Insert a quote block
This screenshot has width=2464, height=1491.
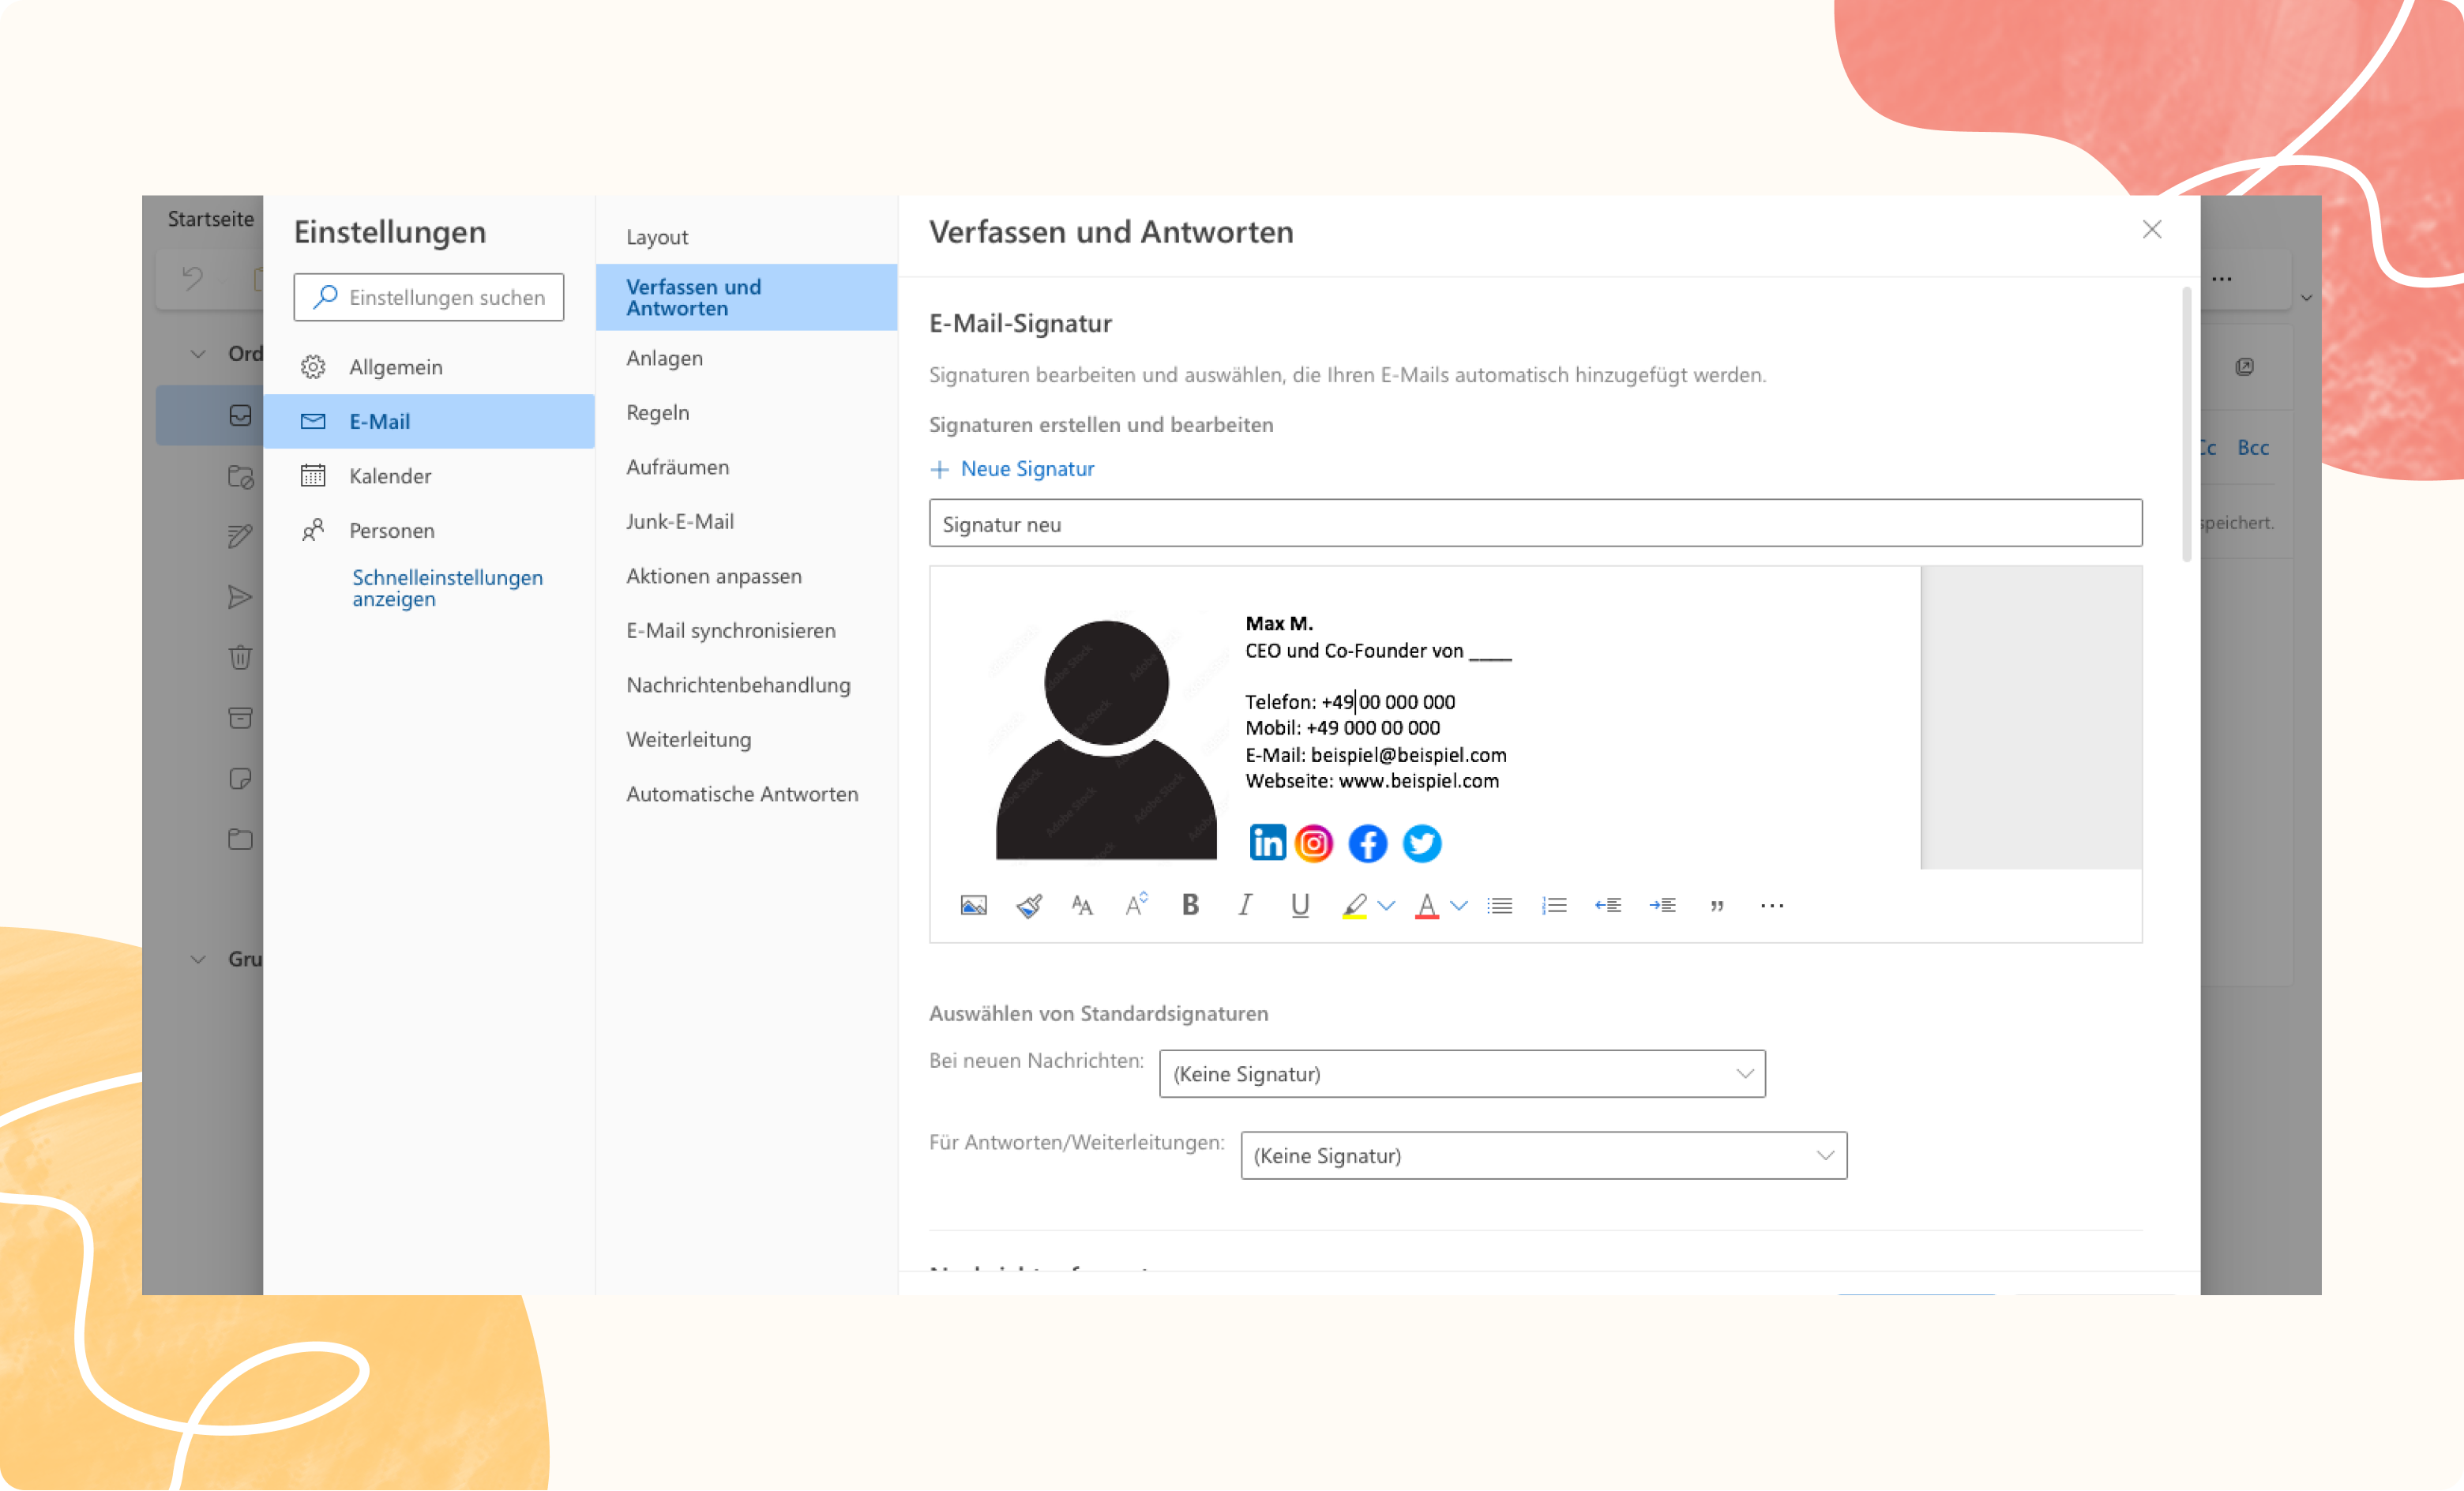click(x=1717, y=905)
